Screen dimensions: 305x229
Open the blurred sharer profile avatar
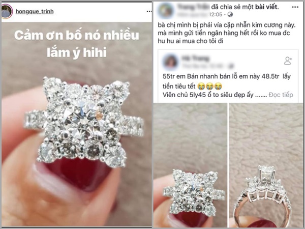(x=166, y=11)
